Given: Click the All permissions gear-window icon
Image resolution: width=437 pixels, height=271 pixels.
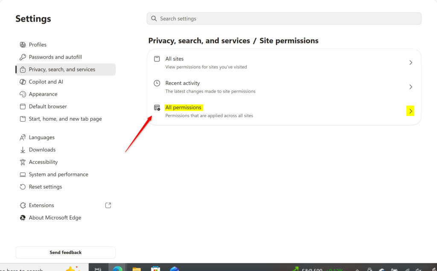Looking at the screenshot, I should click(x=157, y=108).
